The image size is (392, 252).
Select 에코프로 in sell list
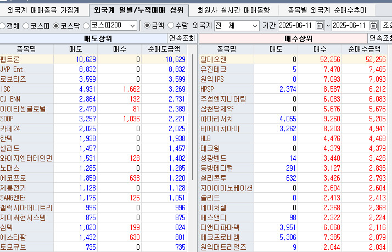tap(13, 178)
